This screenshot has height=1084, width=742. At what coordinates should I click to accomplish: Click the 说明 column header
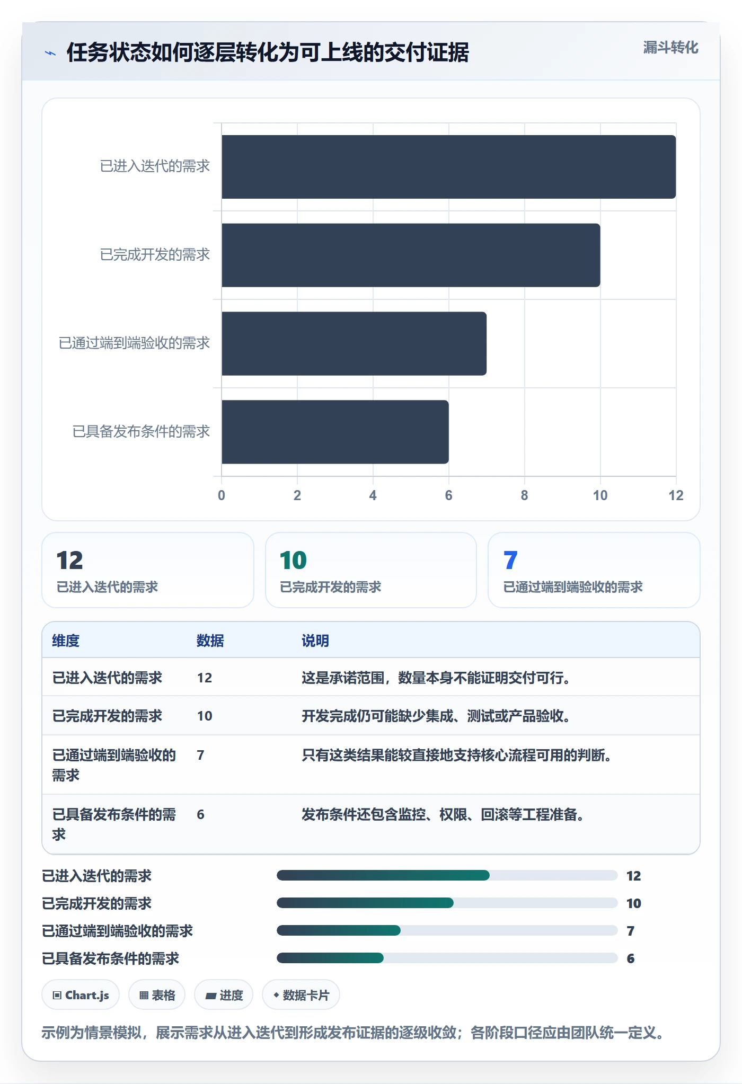coord(315,641)
